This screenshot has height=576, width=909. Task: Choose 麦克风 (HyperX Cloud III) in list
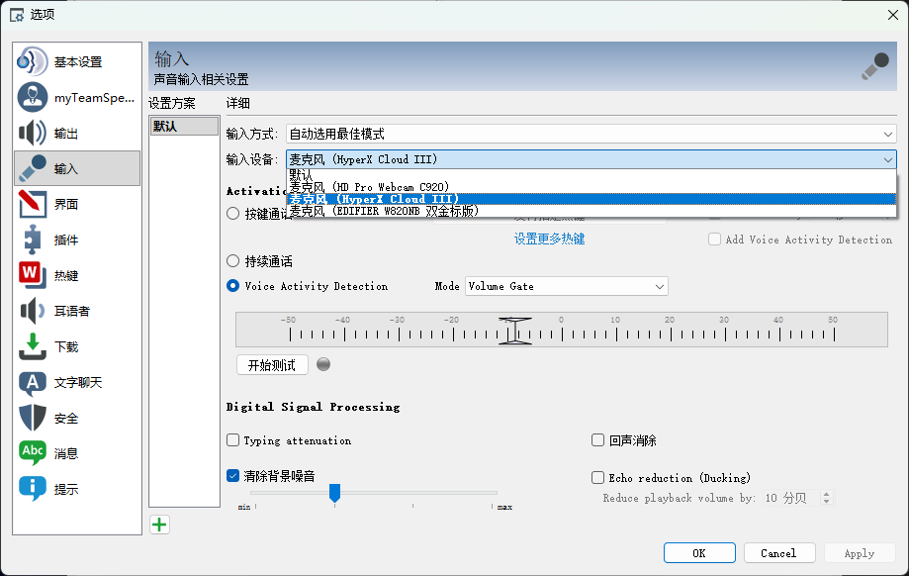[591, 200]
